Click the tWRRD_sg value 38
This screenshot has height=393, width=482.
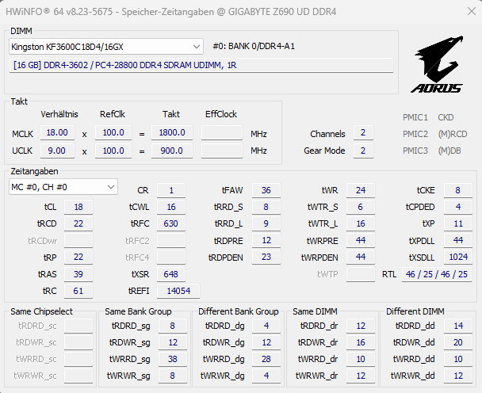coord(173,359)
